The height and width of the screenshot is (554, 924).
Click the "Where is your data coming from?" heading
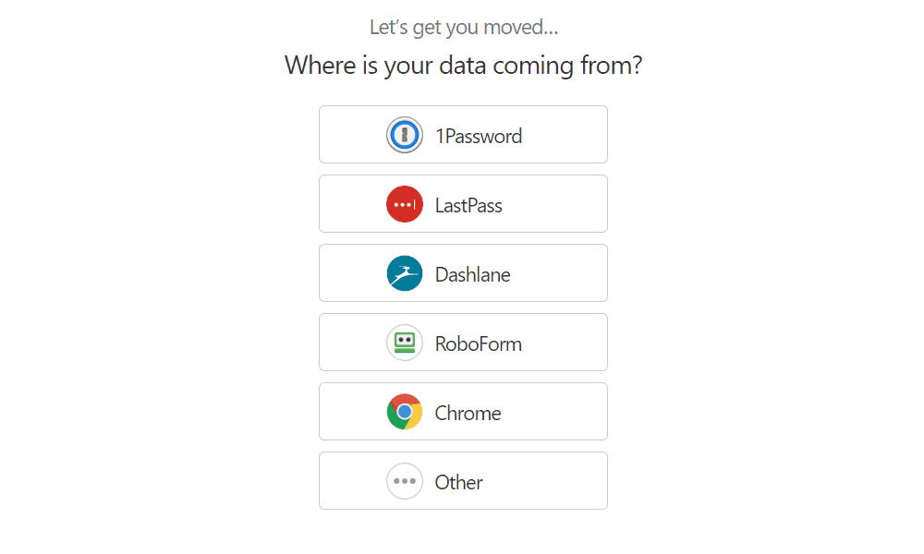coord(463,66)
